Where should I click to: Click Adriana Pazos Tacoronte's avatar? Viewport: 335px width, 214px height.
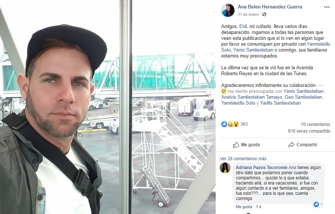(x=225, y=168)
